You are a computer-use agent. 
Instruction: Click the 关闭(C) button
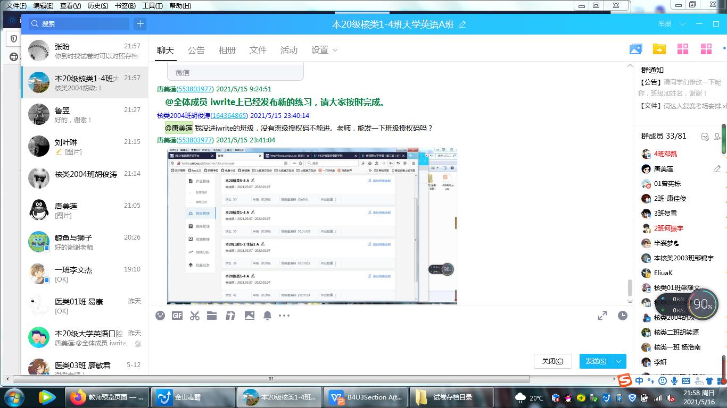552,361
